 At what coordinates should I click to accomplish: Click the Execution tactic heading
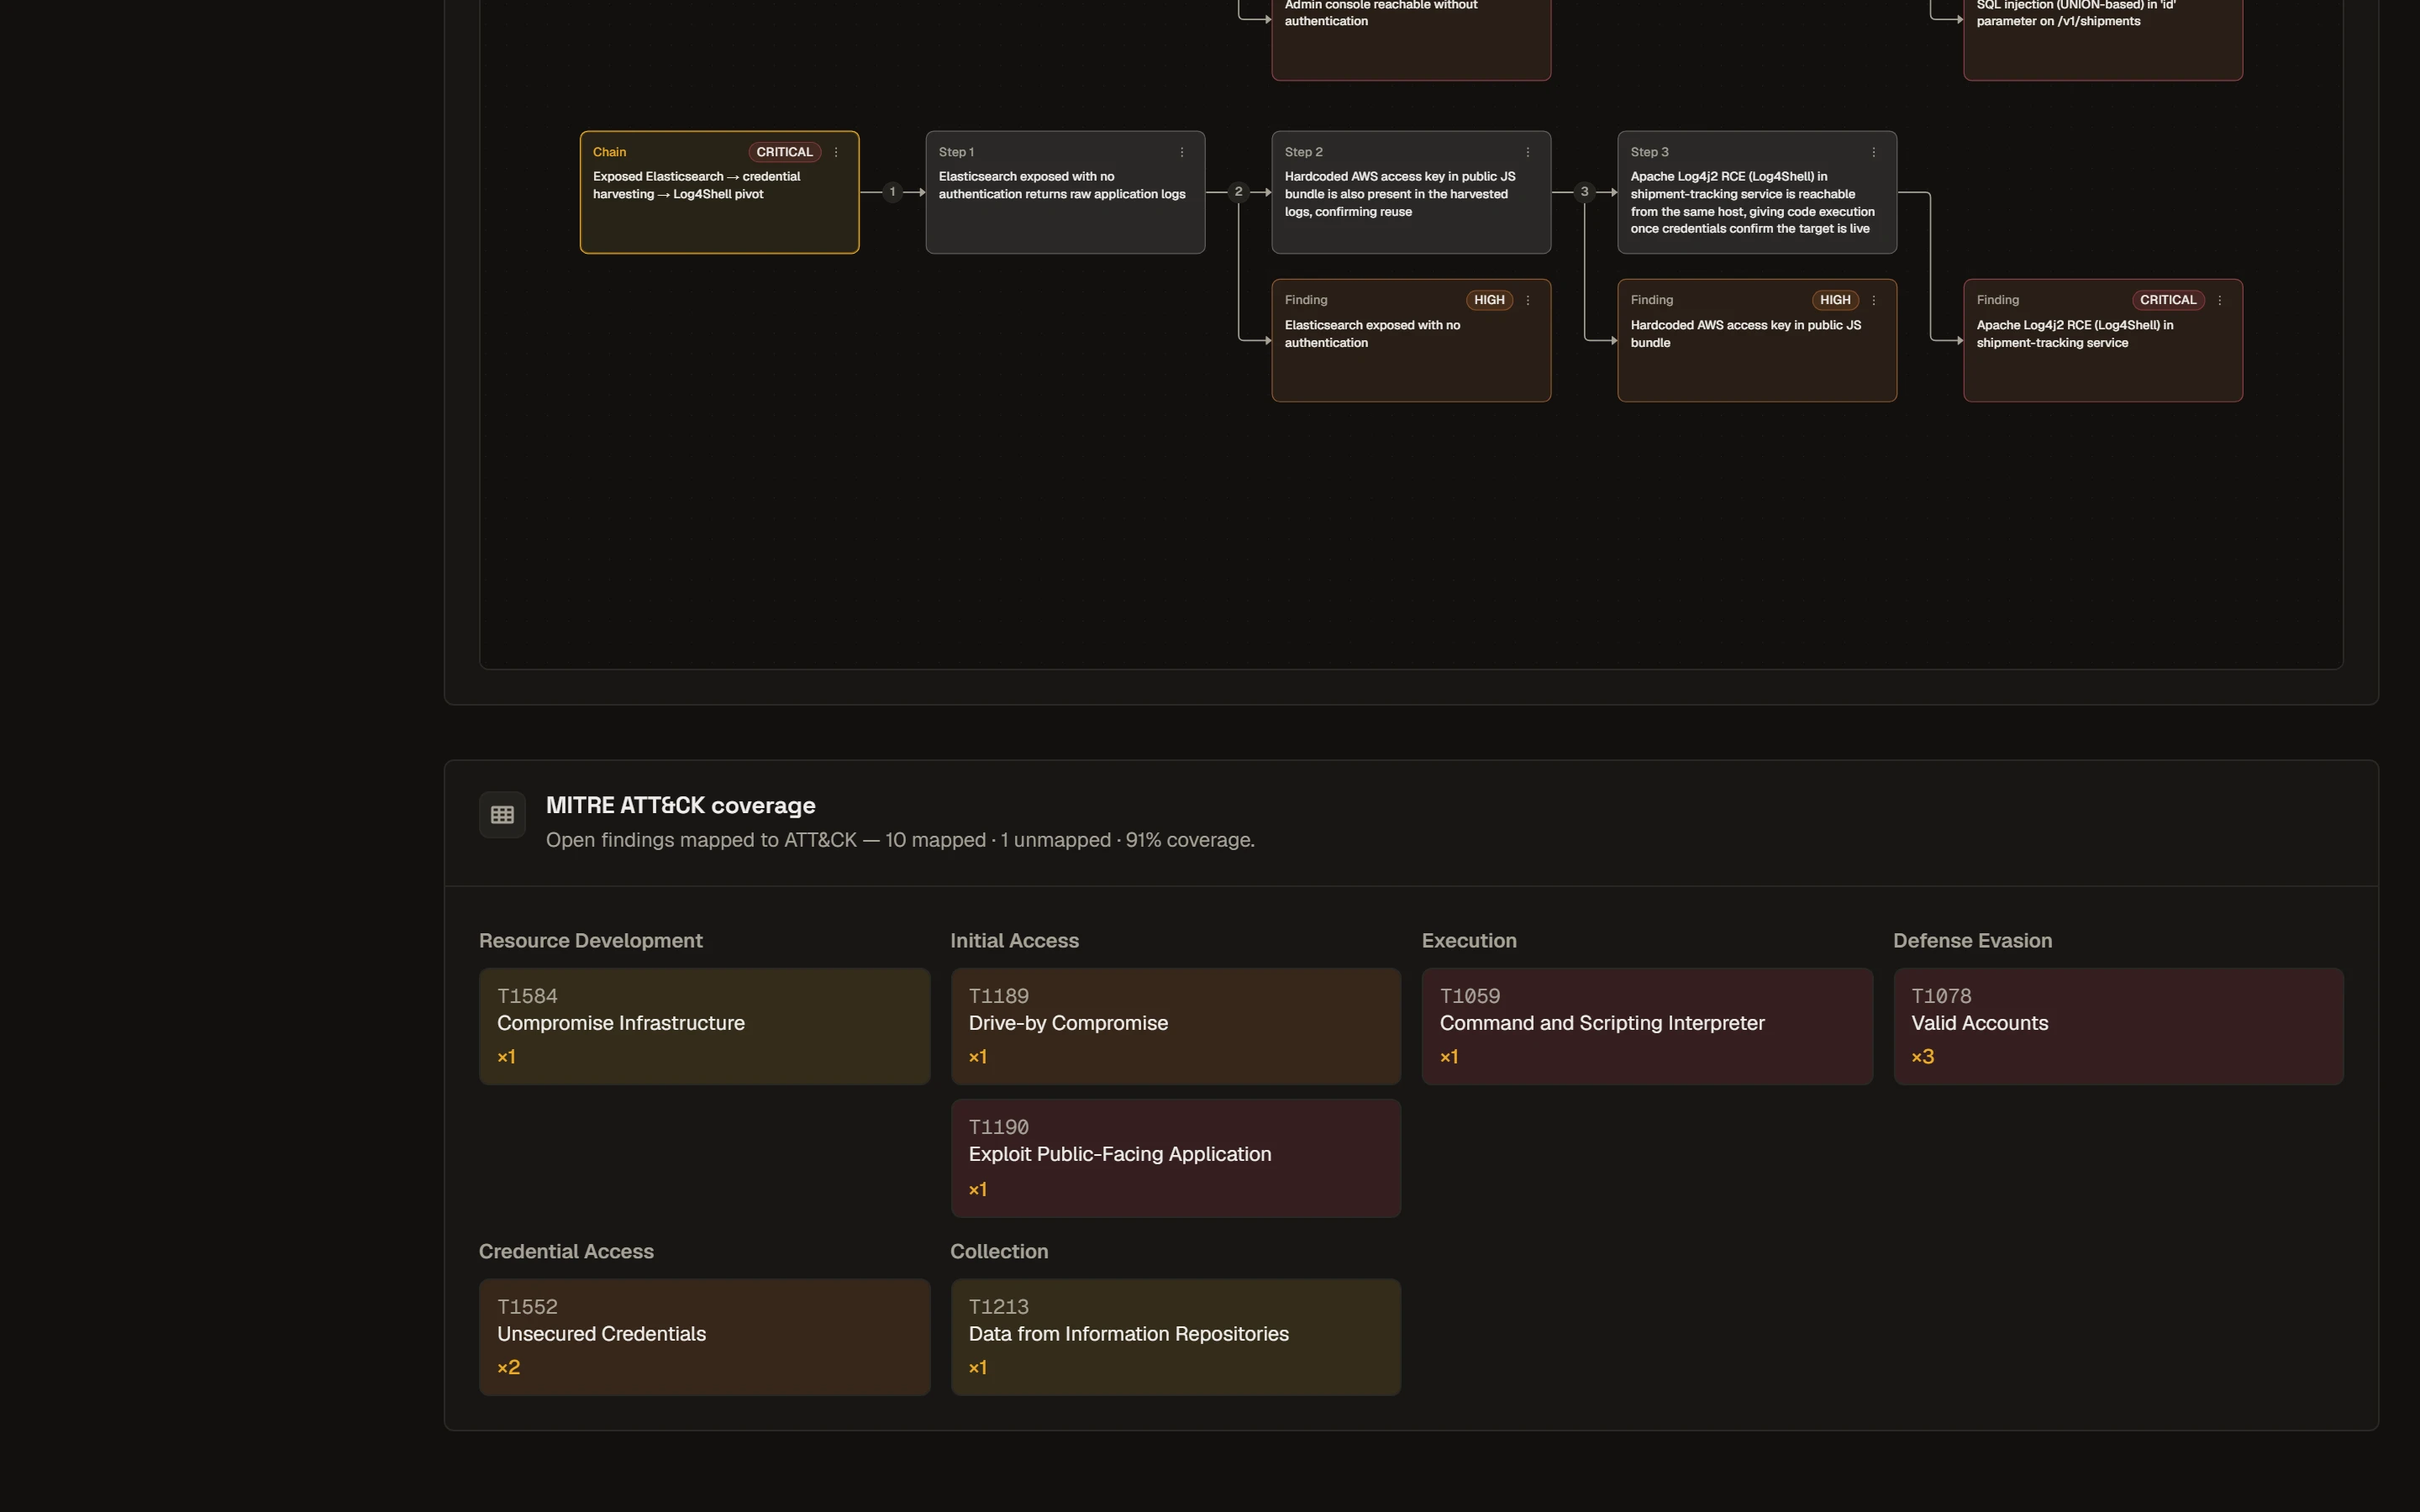[1469, 941]
